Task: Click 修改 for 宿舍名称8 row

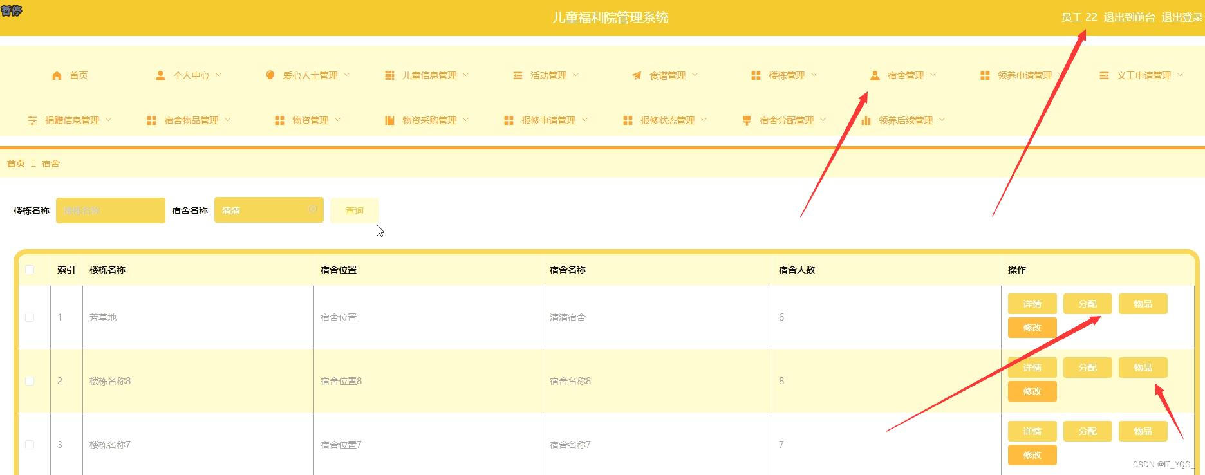Action: pyautogui.click(x=1032, y=391)
